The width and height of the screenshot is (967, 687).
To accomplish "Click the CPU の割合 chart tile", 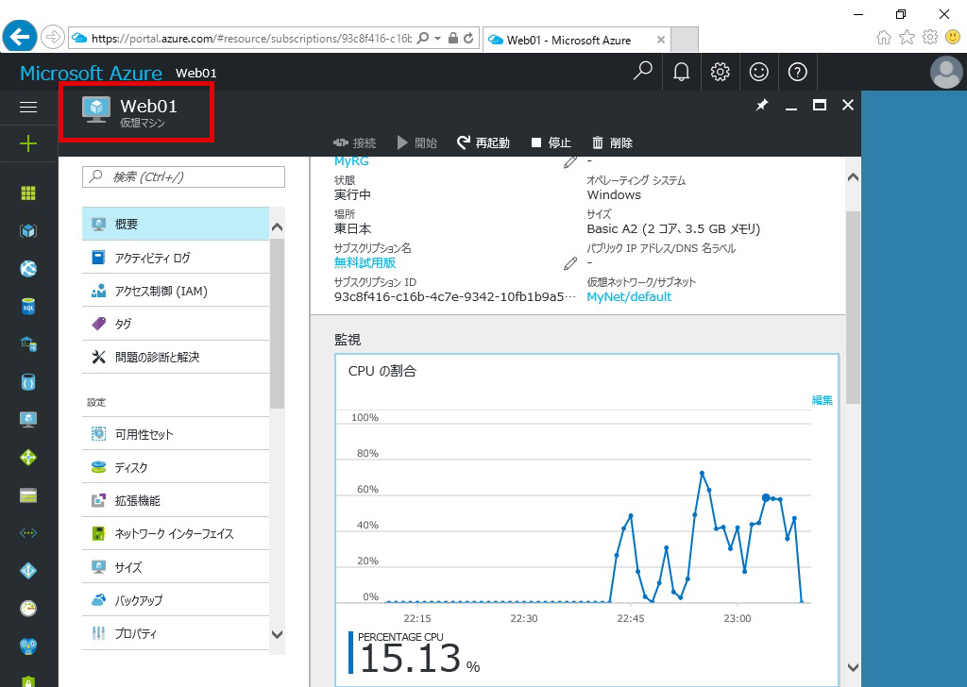I will pyautogui.click(x=586, y=519).
